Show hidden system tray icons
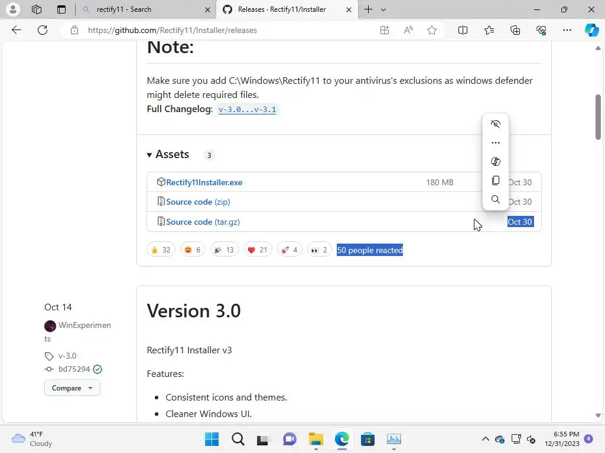605x453 pixels. click(x=486, y=439)
